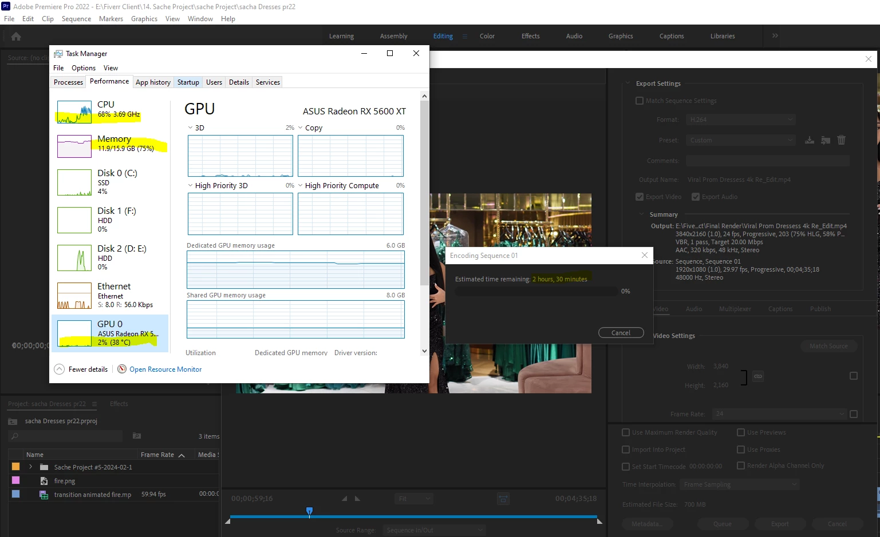
Task: Click the Delete Preset trash icon
Action: tap(841, 140)
